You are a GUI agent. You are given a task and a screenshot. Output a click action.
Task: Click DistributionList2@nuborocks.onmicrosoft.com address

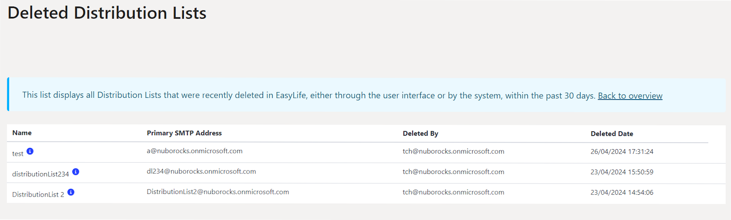pyautogui.click(x=218, y=192)
